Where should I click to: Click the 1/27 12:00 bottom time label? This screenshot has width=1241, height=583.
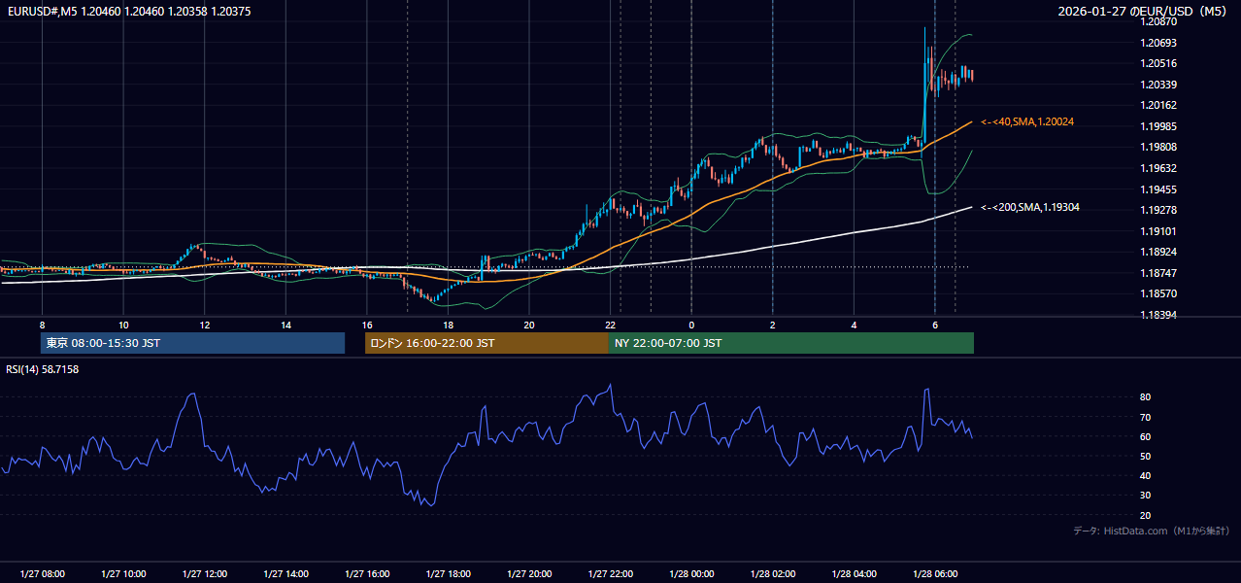[x=205, y=574]
